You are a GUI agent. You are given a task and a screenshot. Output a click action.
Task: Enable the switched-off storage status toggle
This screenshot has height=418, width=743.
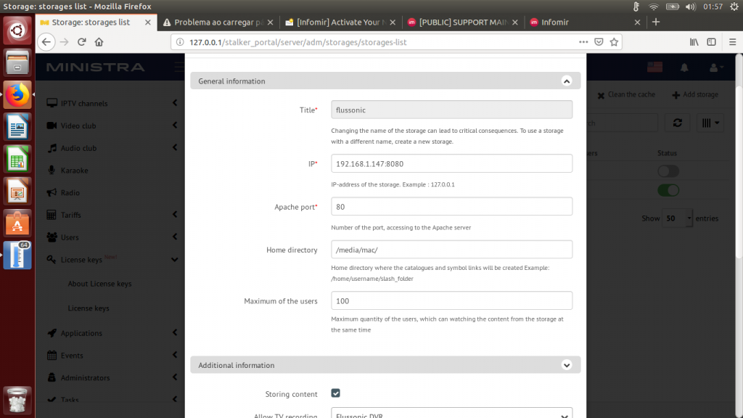pos(668,171)
